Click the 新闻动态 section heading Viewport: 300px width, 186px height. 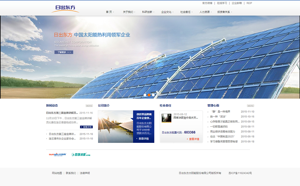pyautogui.click(x=52, y=105)
